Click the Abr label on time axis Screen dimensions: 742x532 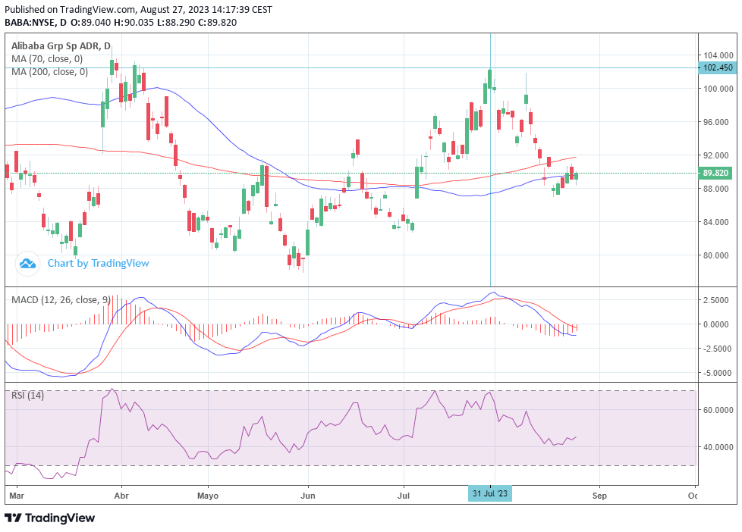[x=121, y=496]
